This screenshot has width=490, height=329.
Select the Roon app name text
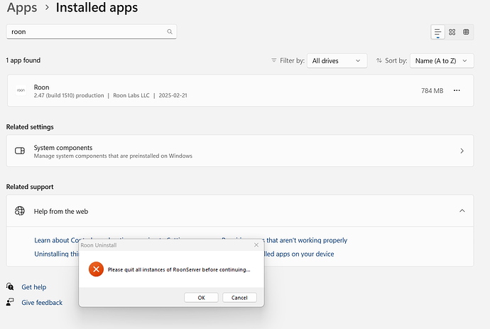42,87
